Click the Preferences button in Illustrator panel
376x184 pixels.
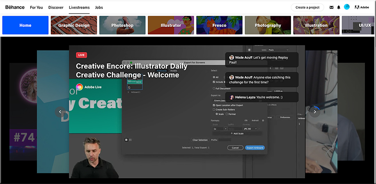click(x=285, y=117)
